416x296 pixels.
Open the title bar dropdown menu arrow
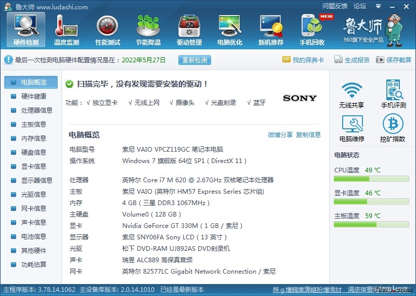(x=379, y=6)
